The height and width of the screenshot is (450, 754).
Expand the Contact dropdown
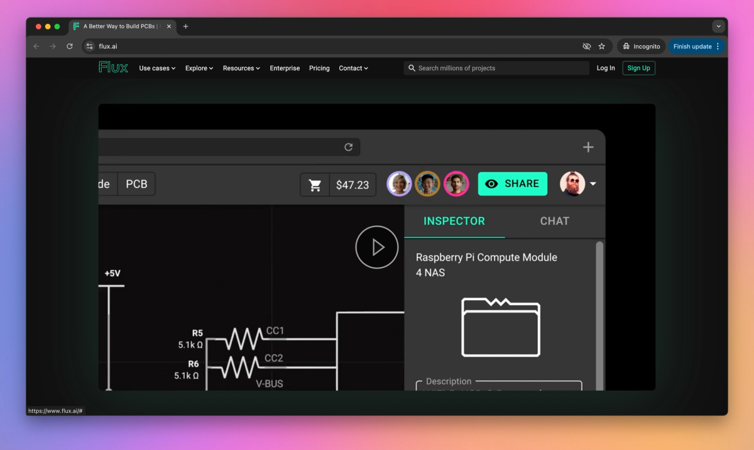tap(354, 68)
